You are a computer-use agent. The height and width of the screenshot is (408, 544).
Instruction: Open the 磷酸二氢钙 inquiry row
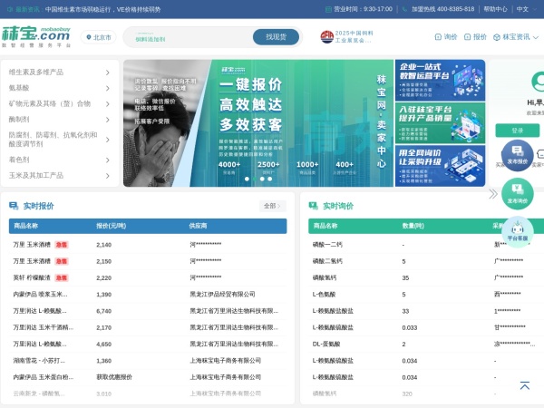[426, 261]
